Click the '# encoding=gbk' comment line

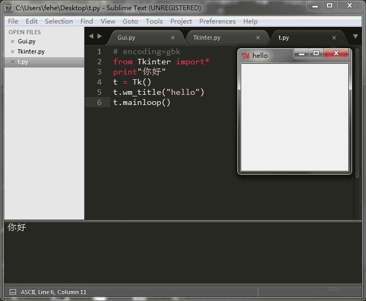(147, 51)
